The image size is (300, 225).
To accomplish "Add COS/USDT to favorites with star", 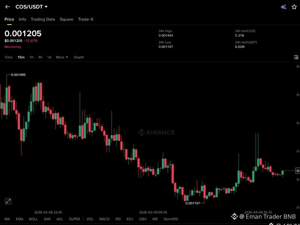I will (x=294, y=7).
